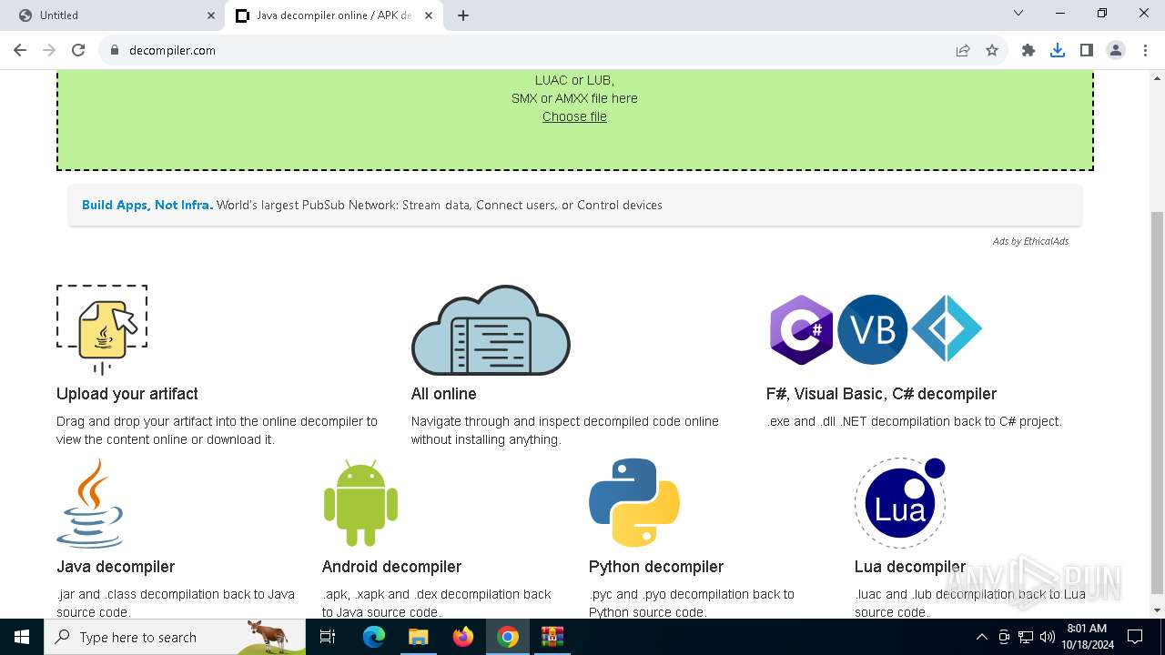Click the Python logo
Image resolution: width=1165 pixels, height=655 pixels.
click(634, 503)
